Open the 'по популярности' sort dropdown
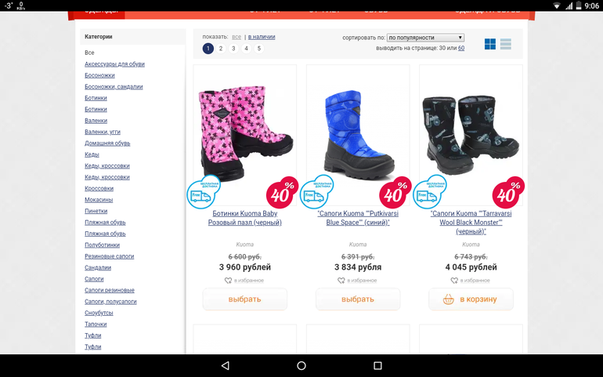This screenshot has width=603, height=377. [x=425, y=38]
